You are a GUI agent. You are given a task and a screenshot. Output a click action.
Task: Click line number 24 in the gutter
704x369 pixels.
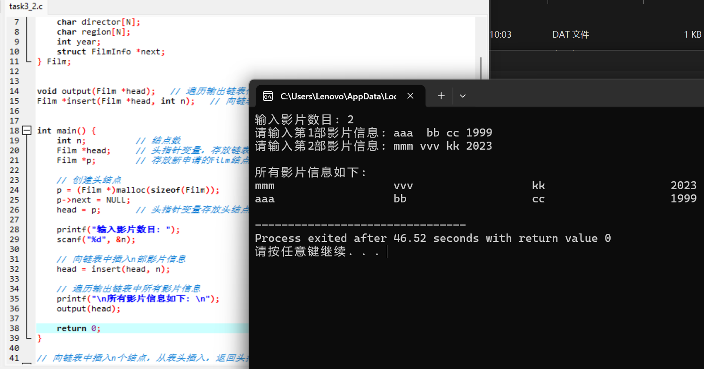coord(14,190)
